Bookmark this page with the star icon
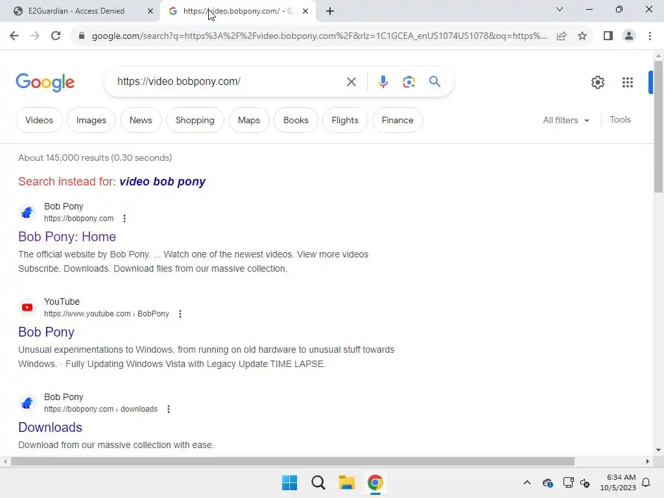This screenshot has width=664, height=498. pos(582,36)
